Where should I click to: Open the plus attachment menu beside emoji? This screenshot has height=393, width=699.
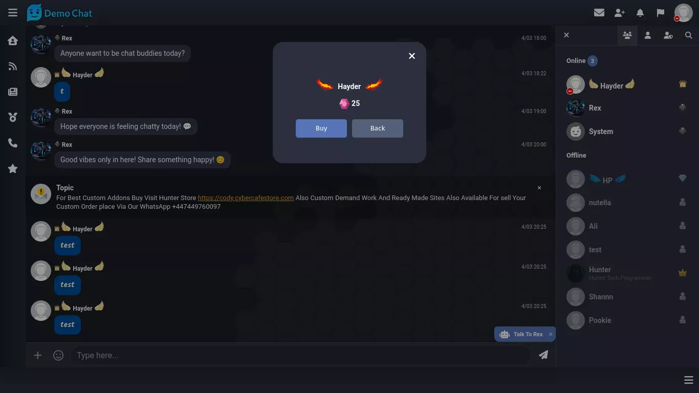(x=38, y=355)
